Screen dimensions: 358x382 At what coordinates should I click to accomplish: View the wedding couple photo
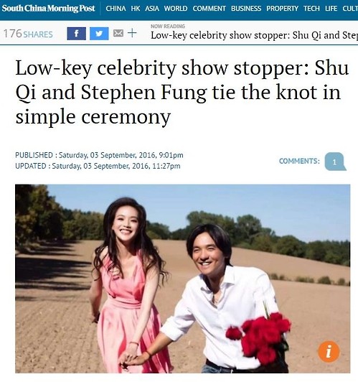click(x=182, y=279)
